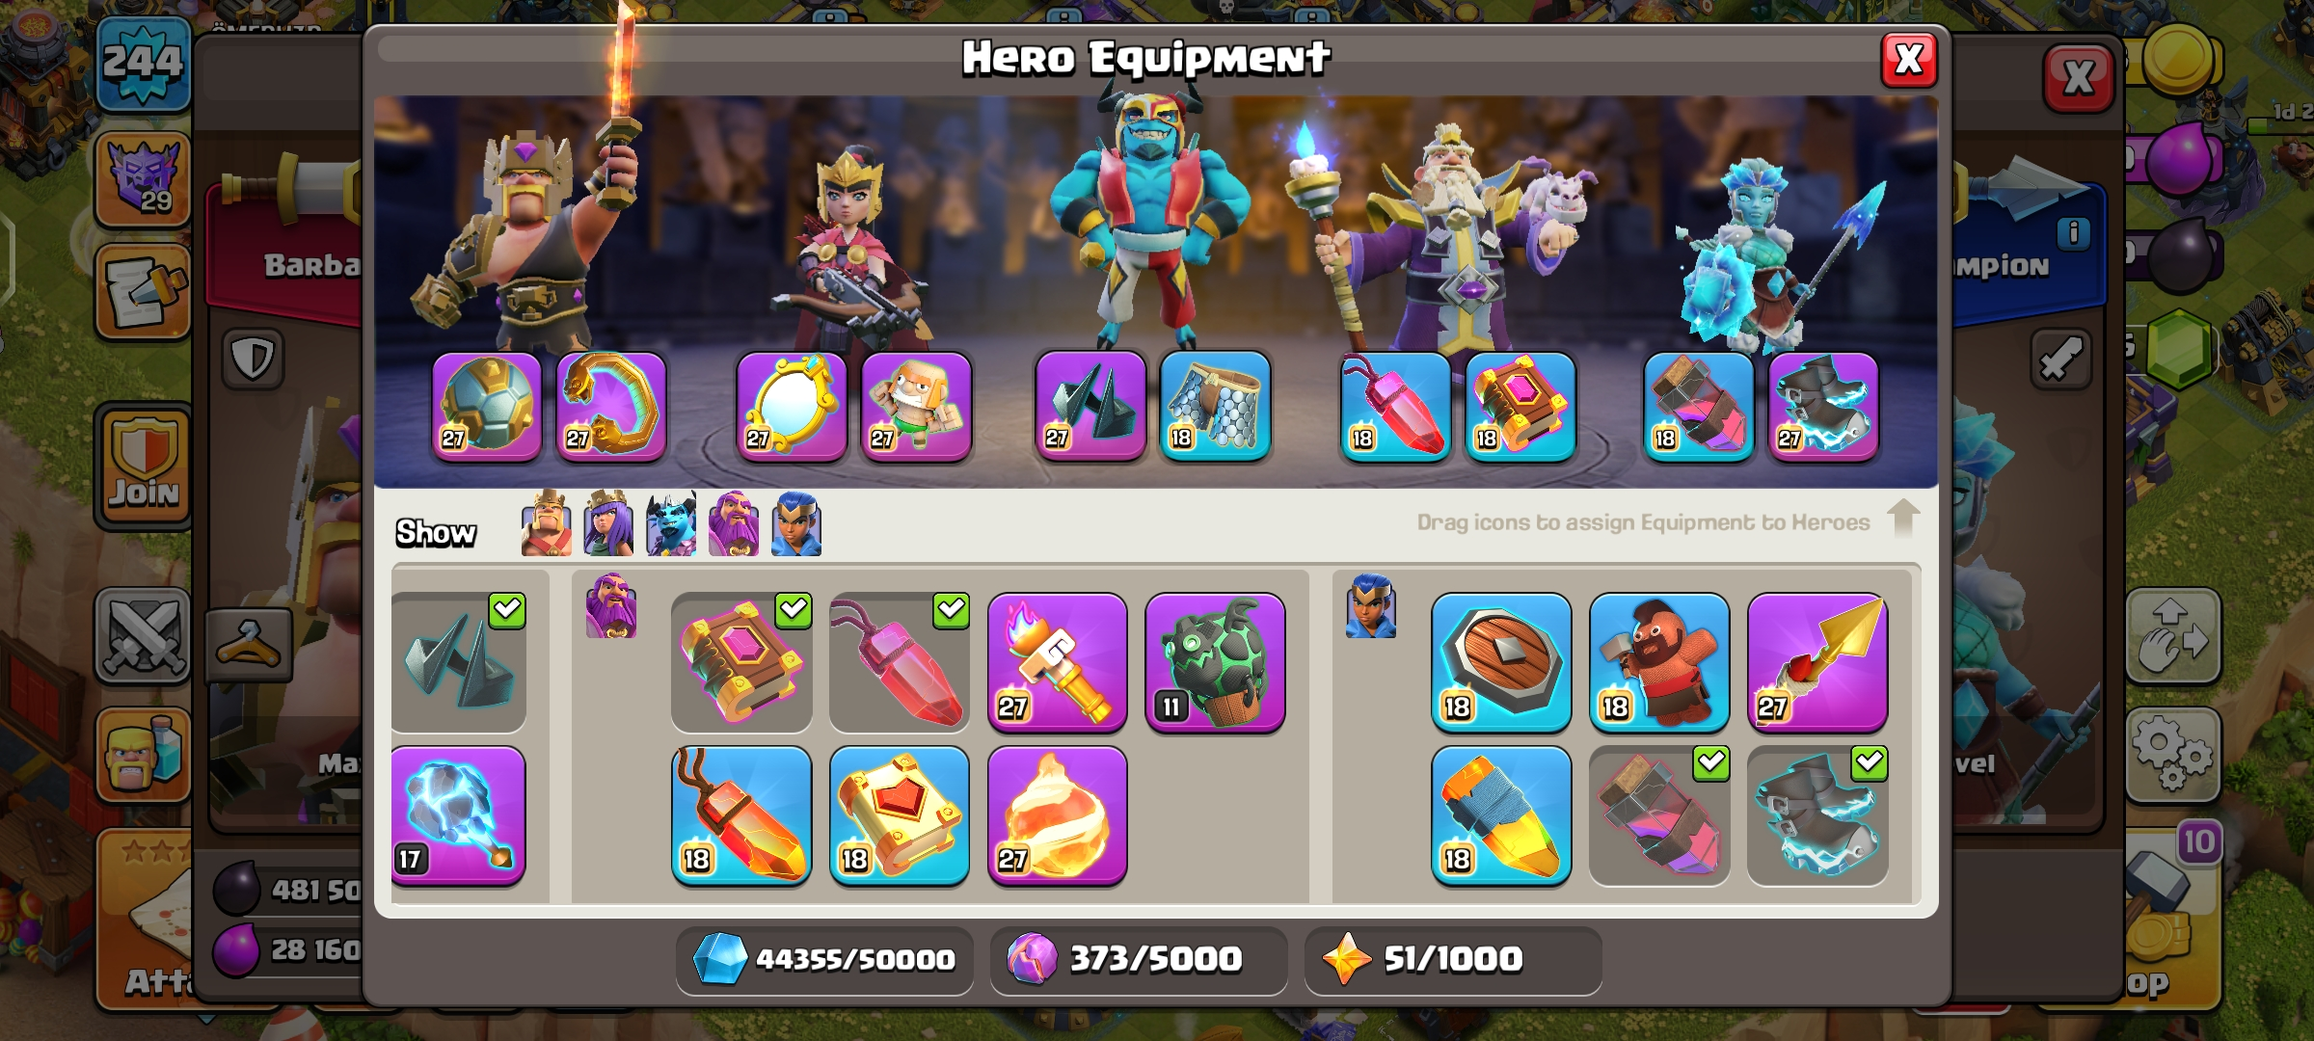The width and height of the screenshot is (2314, 1041).
Task: Toggle the equipped Eternal Tome checkmark item
Action: 741,663
